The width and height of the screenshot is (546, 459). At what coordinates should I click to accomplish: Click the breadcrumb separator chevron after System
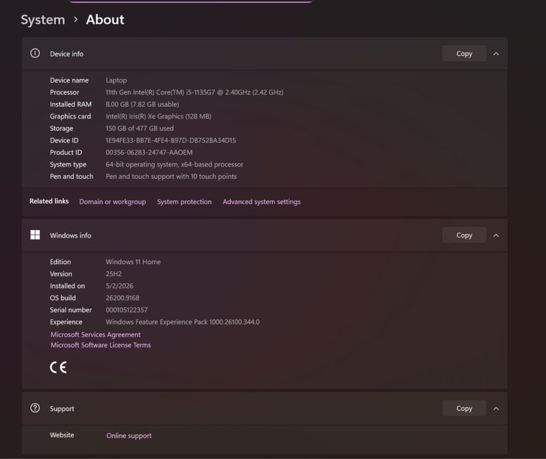[x=75, y=20]
